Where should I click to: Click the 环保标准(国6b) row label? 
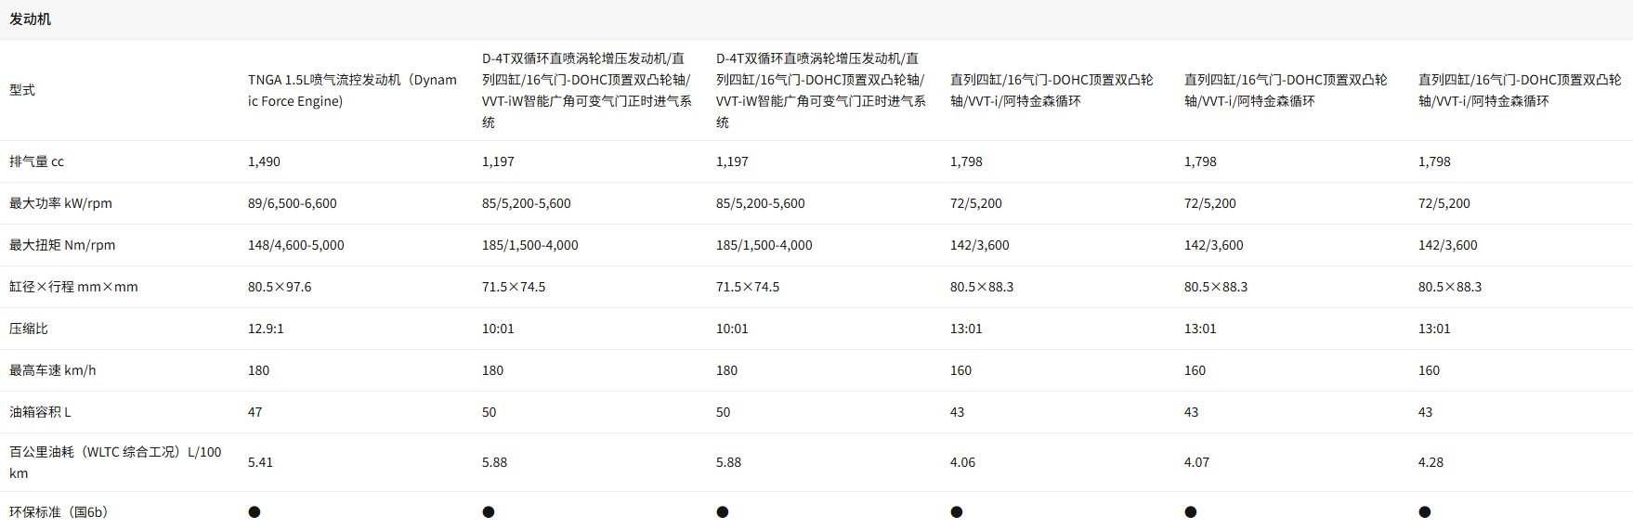(59, 512)
